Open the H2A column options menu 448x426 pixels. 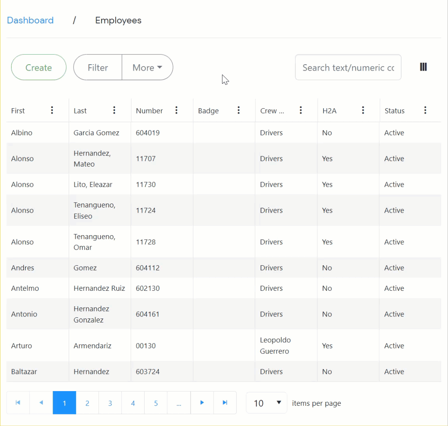[x=363, y=110]
